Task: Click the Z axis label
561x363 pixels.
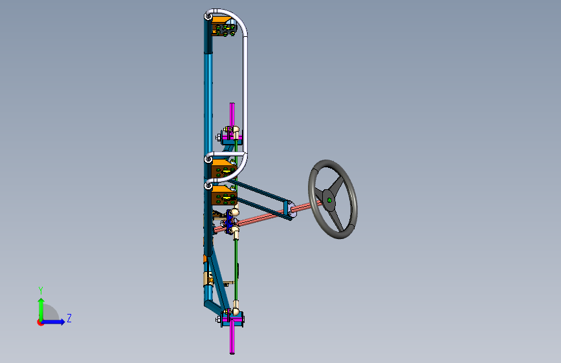Action: coord(69,318)
